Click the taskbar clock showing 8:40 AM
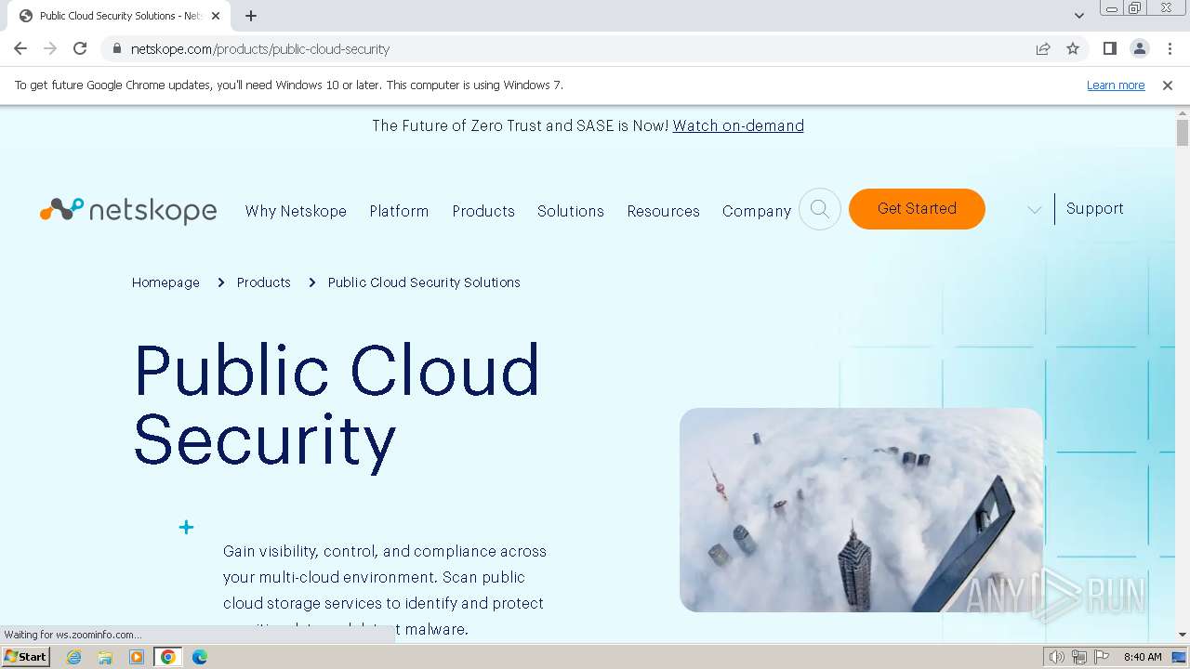1190x669 pixels. tap(1143, 657)
